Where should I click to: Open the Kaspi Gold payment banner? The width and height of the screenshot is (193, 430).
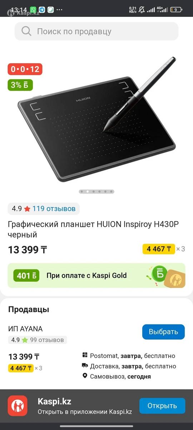click(96, 276)
